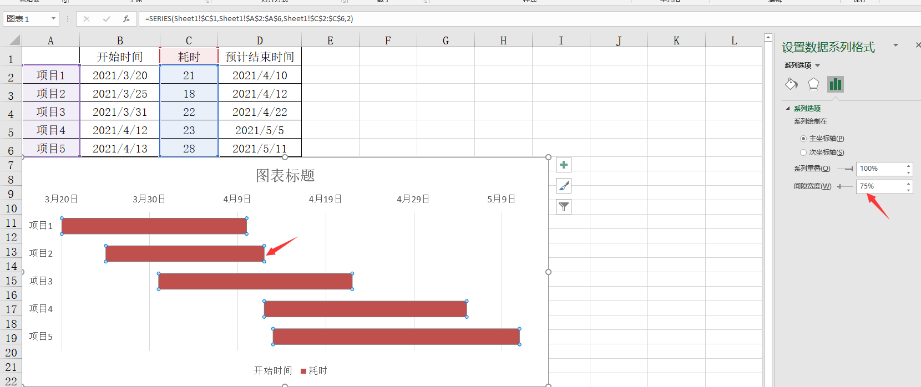
Task: Close the Format Data Series pane
Action: coord(918,45)
